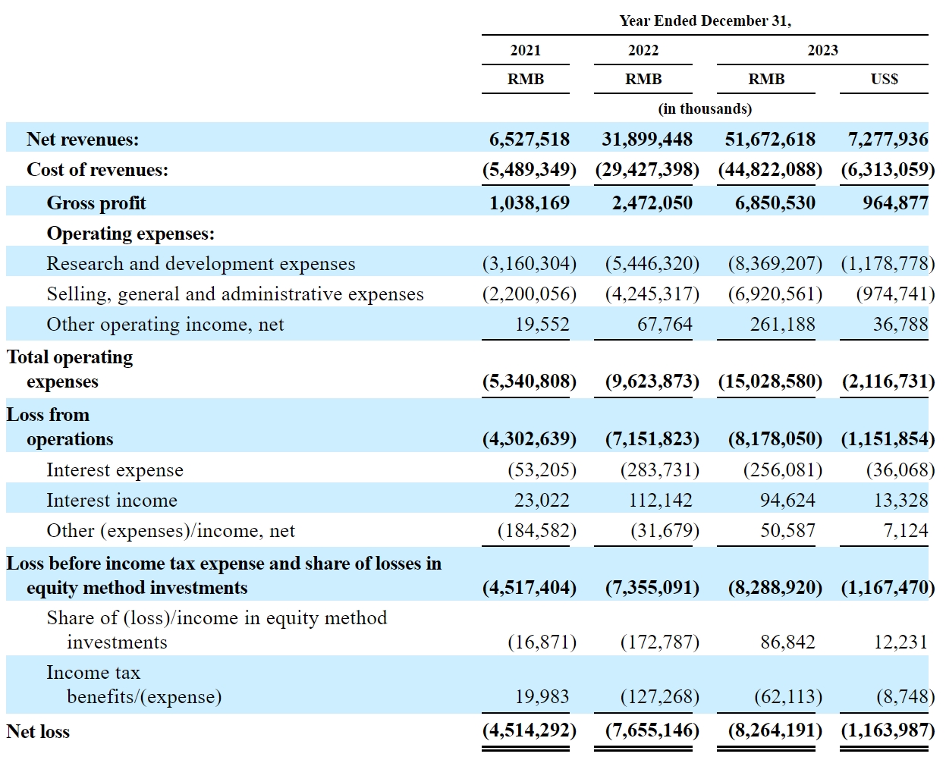Click cost of revenues value (6,313,059)
The image size is (946, 782).
coord(888,170)
